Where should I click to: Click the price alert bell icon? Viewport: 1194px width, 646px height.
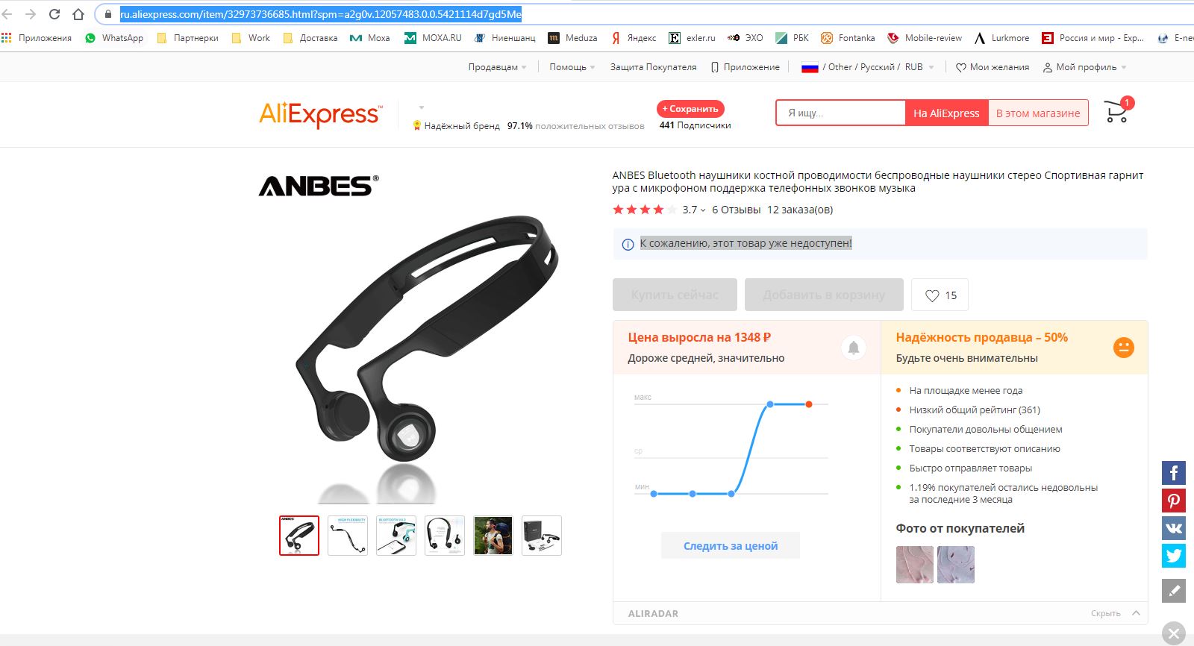point(854,348)
